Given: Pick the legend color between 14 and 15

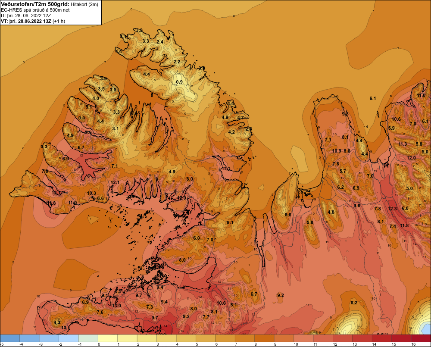Looking at the screenshot, I should (x=382, y=338).
